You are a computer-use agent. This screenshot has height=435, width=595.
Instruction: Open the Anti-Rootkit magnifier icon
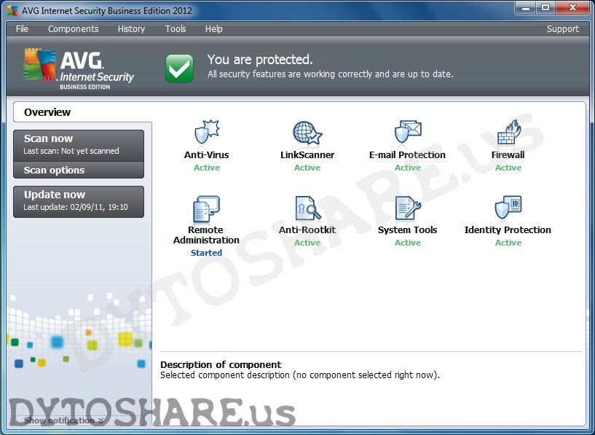tap(307, 208)
